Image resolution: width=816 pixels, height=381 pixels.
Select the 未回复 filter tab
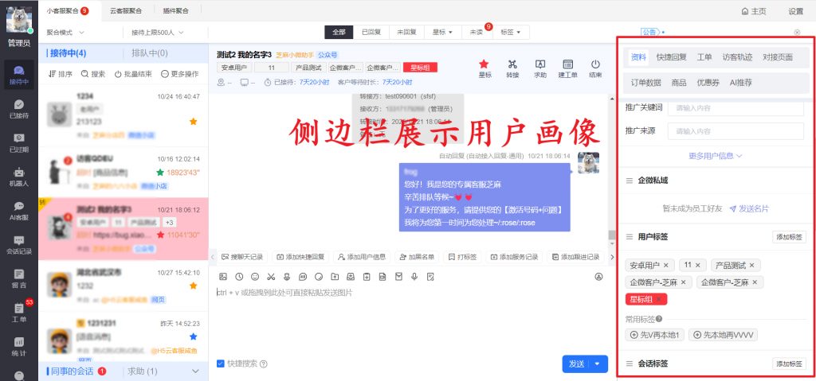(x=408, y=33)
